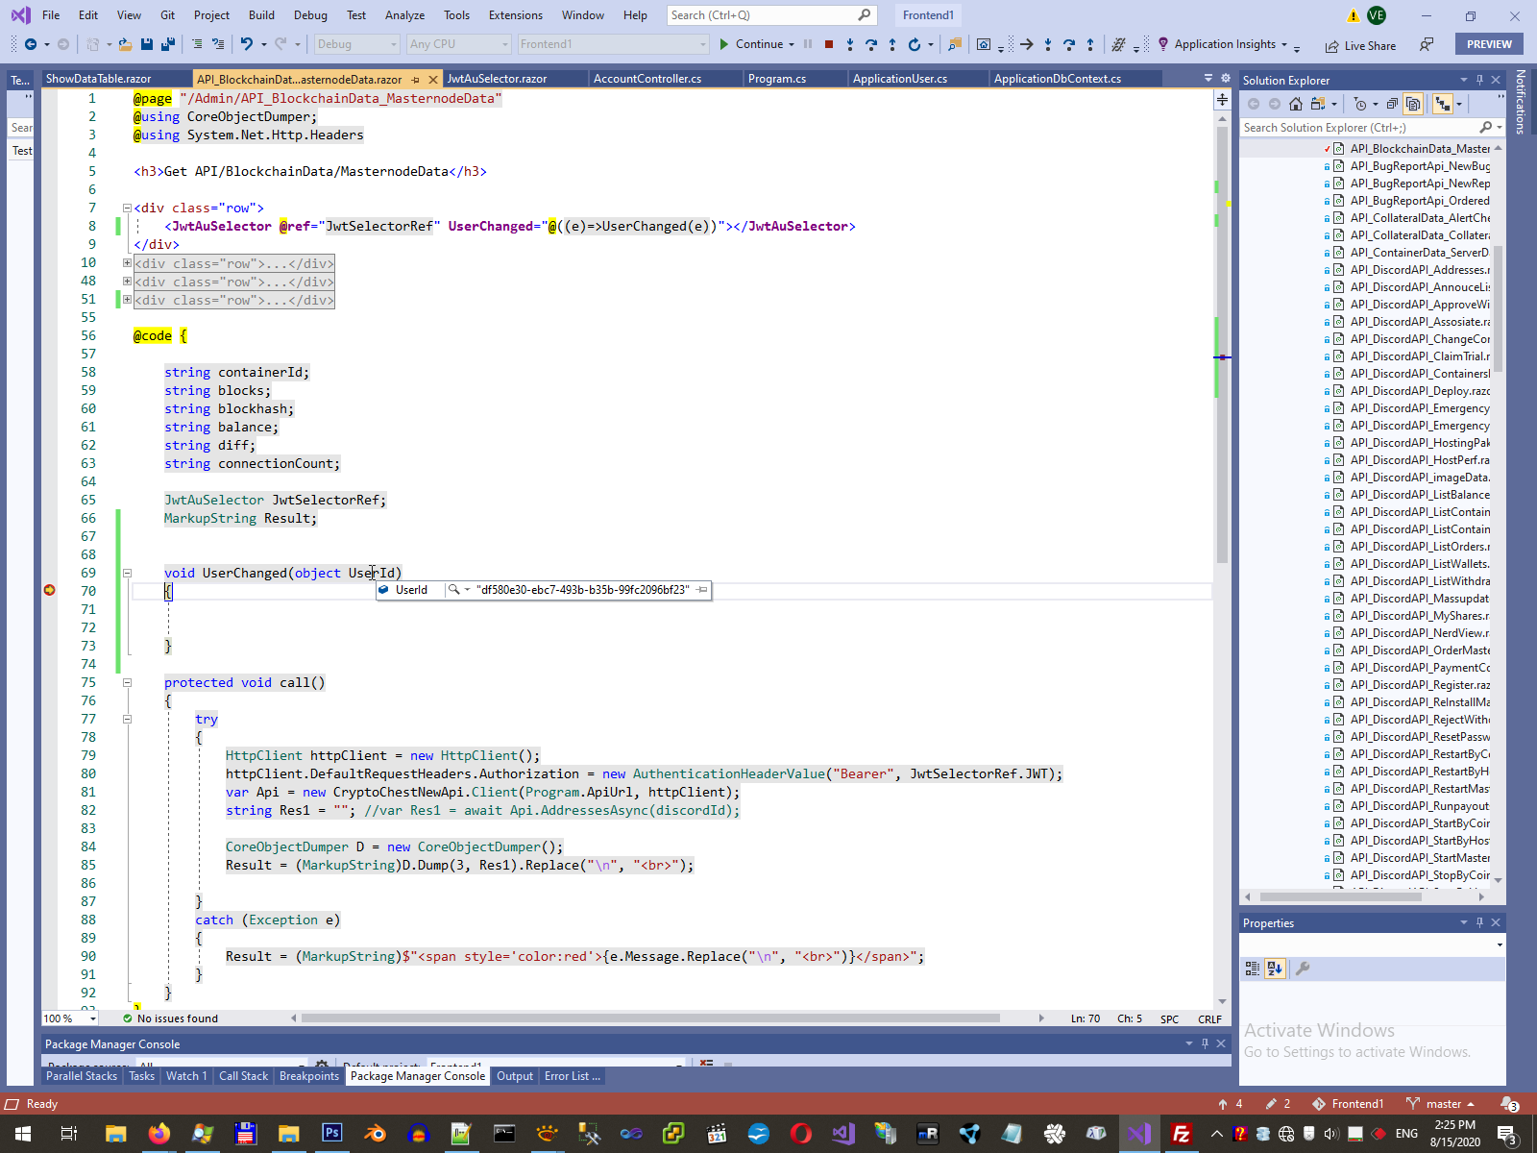Toggle the pin on the API_BlockchainData tab
Screen dimensions: 1537x1153
click(x=416, y=79)
